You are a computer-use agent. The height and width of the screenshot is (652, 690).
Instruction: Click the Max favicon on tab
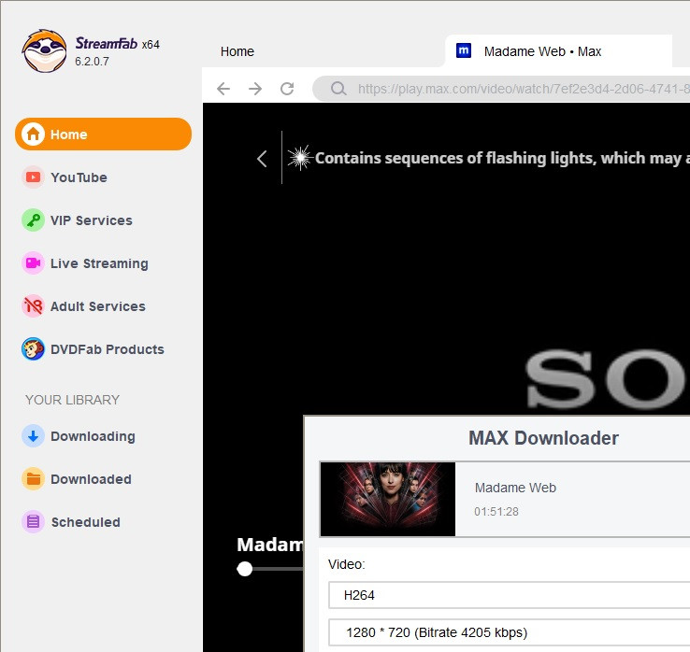pos(464,51)
